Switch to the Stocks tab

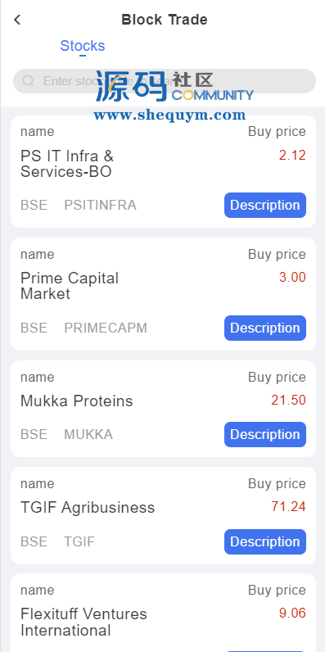(x=83, y=45)
